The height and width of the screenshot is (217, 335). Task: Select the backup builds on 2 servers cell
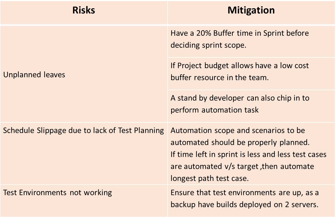pos(251,201)
